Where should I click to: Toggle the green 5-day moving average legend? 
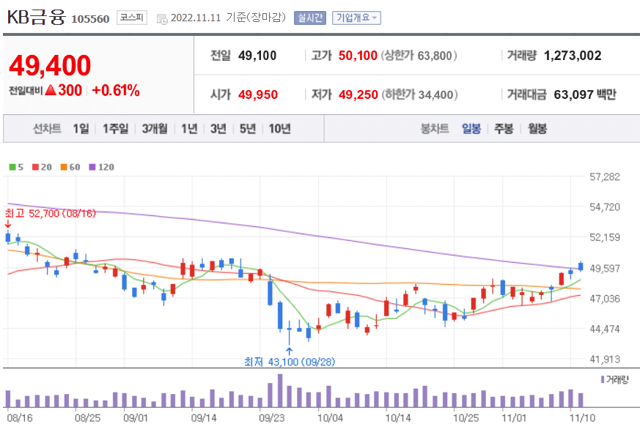click(15, 165)
